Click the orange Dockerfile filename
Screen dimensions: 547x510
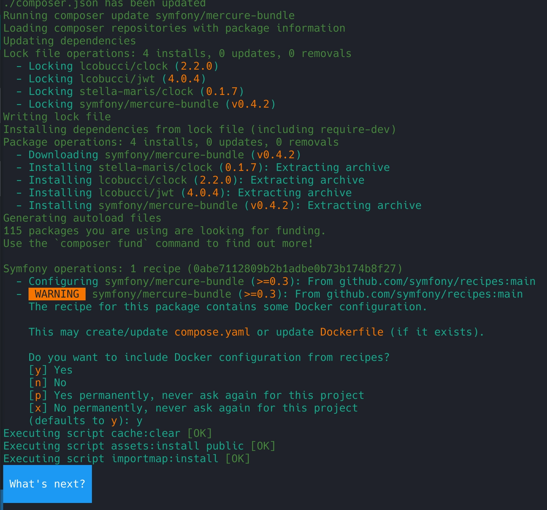click(352, 332)
